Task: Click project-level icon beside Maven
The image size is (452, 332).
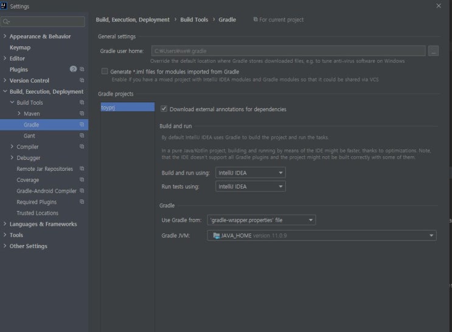Action: [82, 114]
